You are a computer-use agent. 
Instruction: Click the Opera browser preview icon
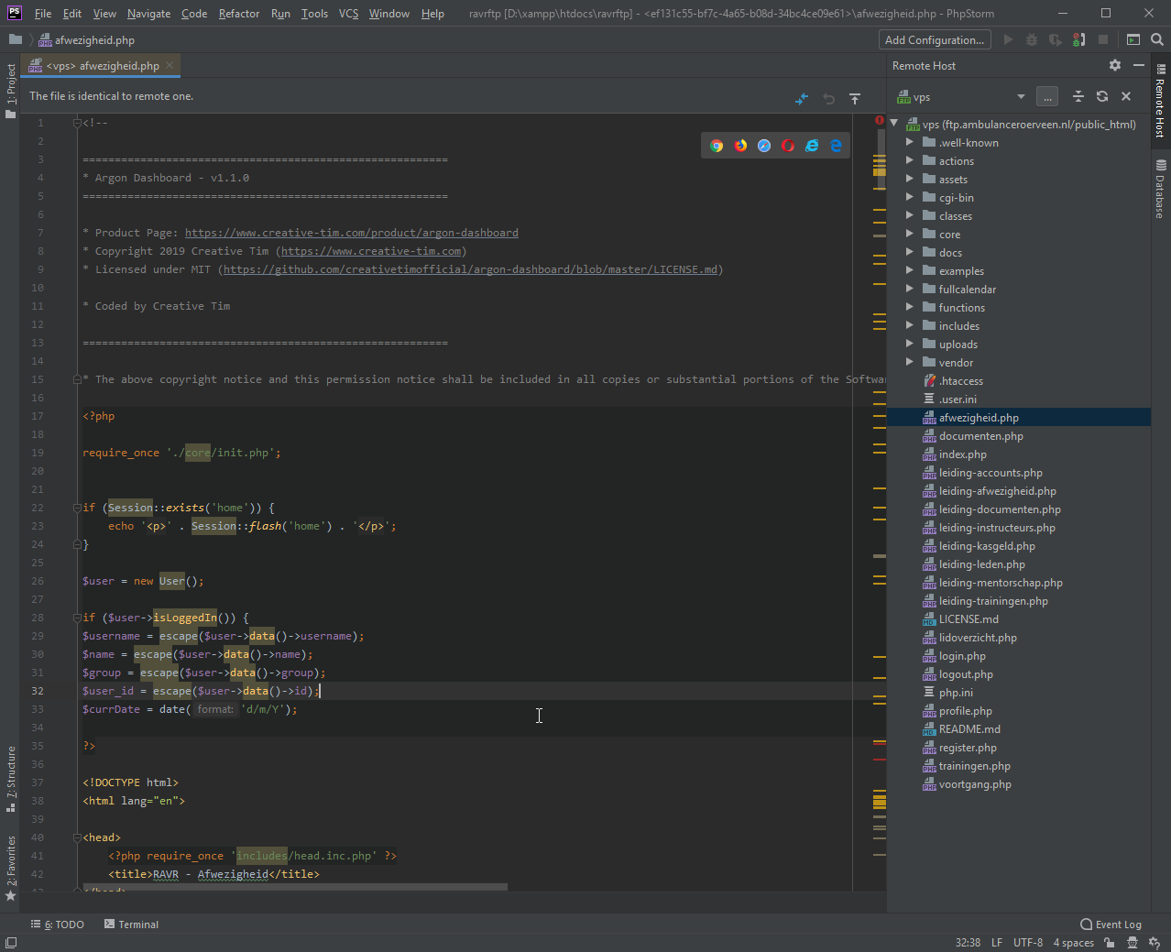click(x=788, y=146)
